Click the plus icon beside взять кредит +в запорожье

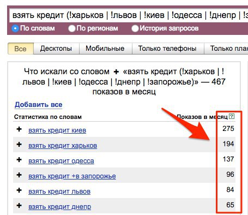pyautogui.click(x=19, y=175)
